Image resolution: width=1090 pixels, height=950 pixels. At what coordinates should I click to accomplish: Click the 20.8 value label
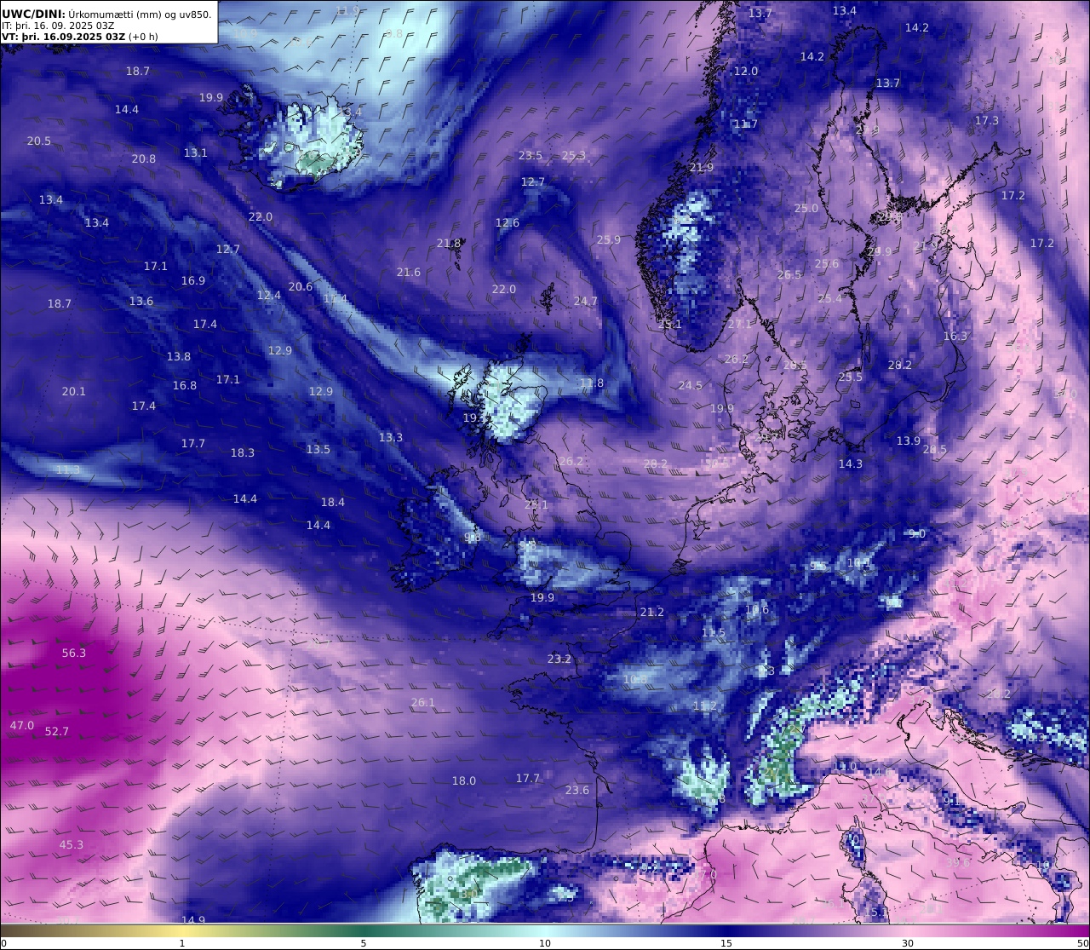pyautogui.click(x=144, y=159)
